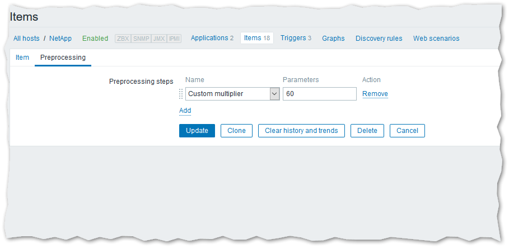Cancel editing the item
The width and height of the screenshot is (509, 248).
[x=407, y=131]
